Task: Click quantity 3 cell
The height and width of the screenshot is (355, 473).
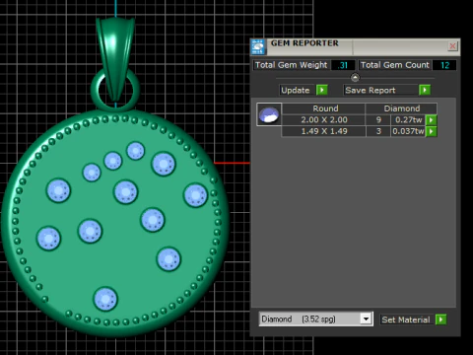Action: [x=378, y=131]
